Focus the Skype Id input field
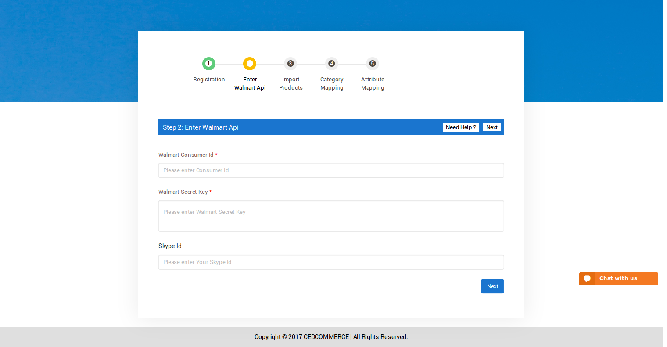667x347 pixels. [331, 262]
